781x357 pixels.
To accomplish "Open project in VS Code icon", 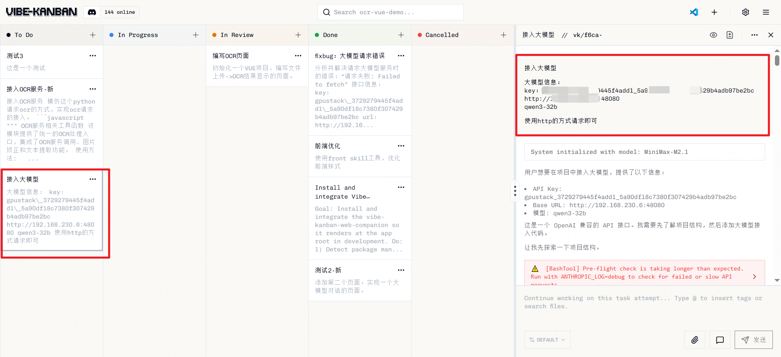I will pyautogui.click(x=694, y=12).
